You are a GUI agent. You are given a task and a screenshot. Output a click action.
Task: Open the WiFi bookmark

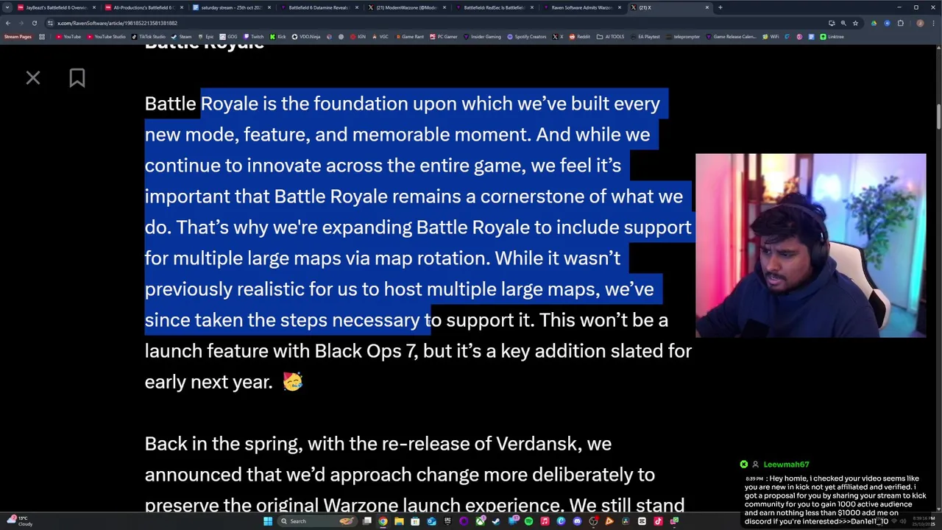pos(771,37)
